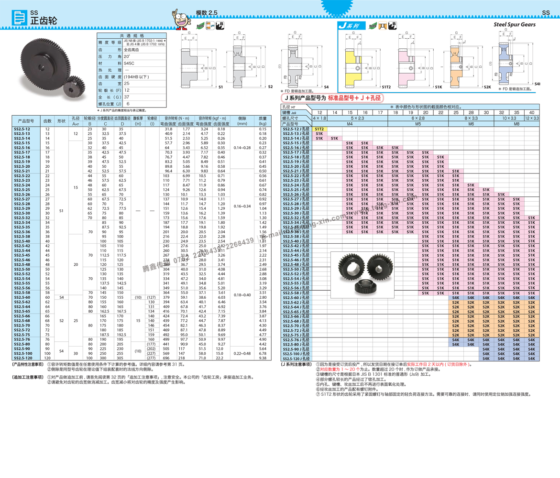560x478 pixels.
Task: Click the yellow S1T2 cell
Action: coord(319,129)
